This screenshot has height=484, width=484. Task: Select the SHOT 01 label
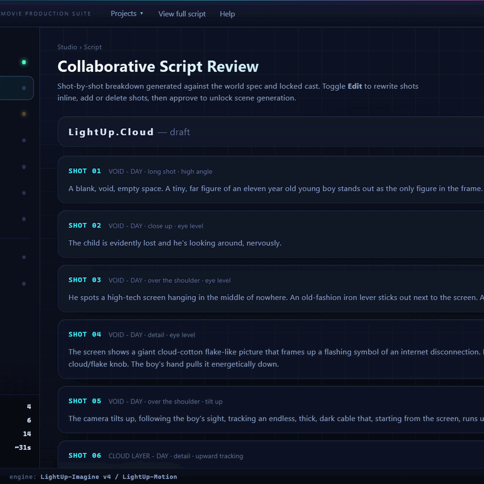(85, 171)
